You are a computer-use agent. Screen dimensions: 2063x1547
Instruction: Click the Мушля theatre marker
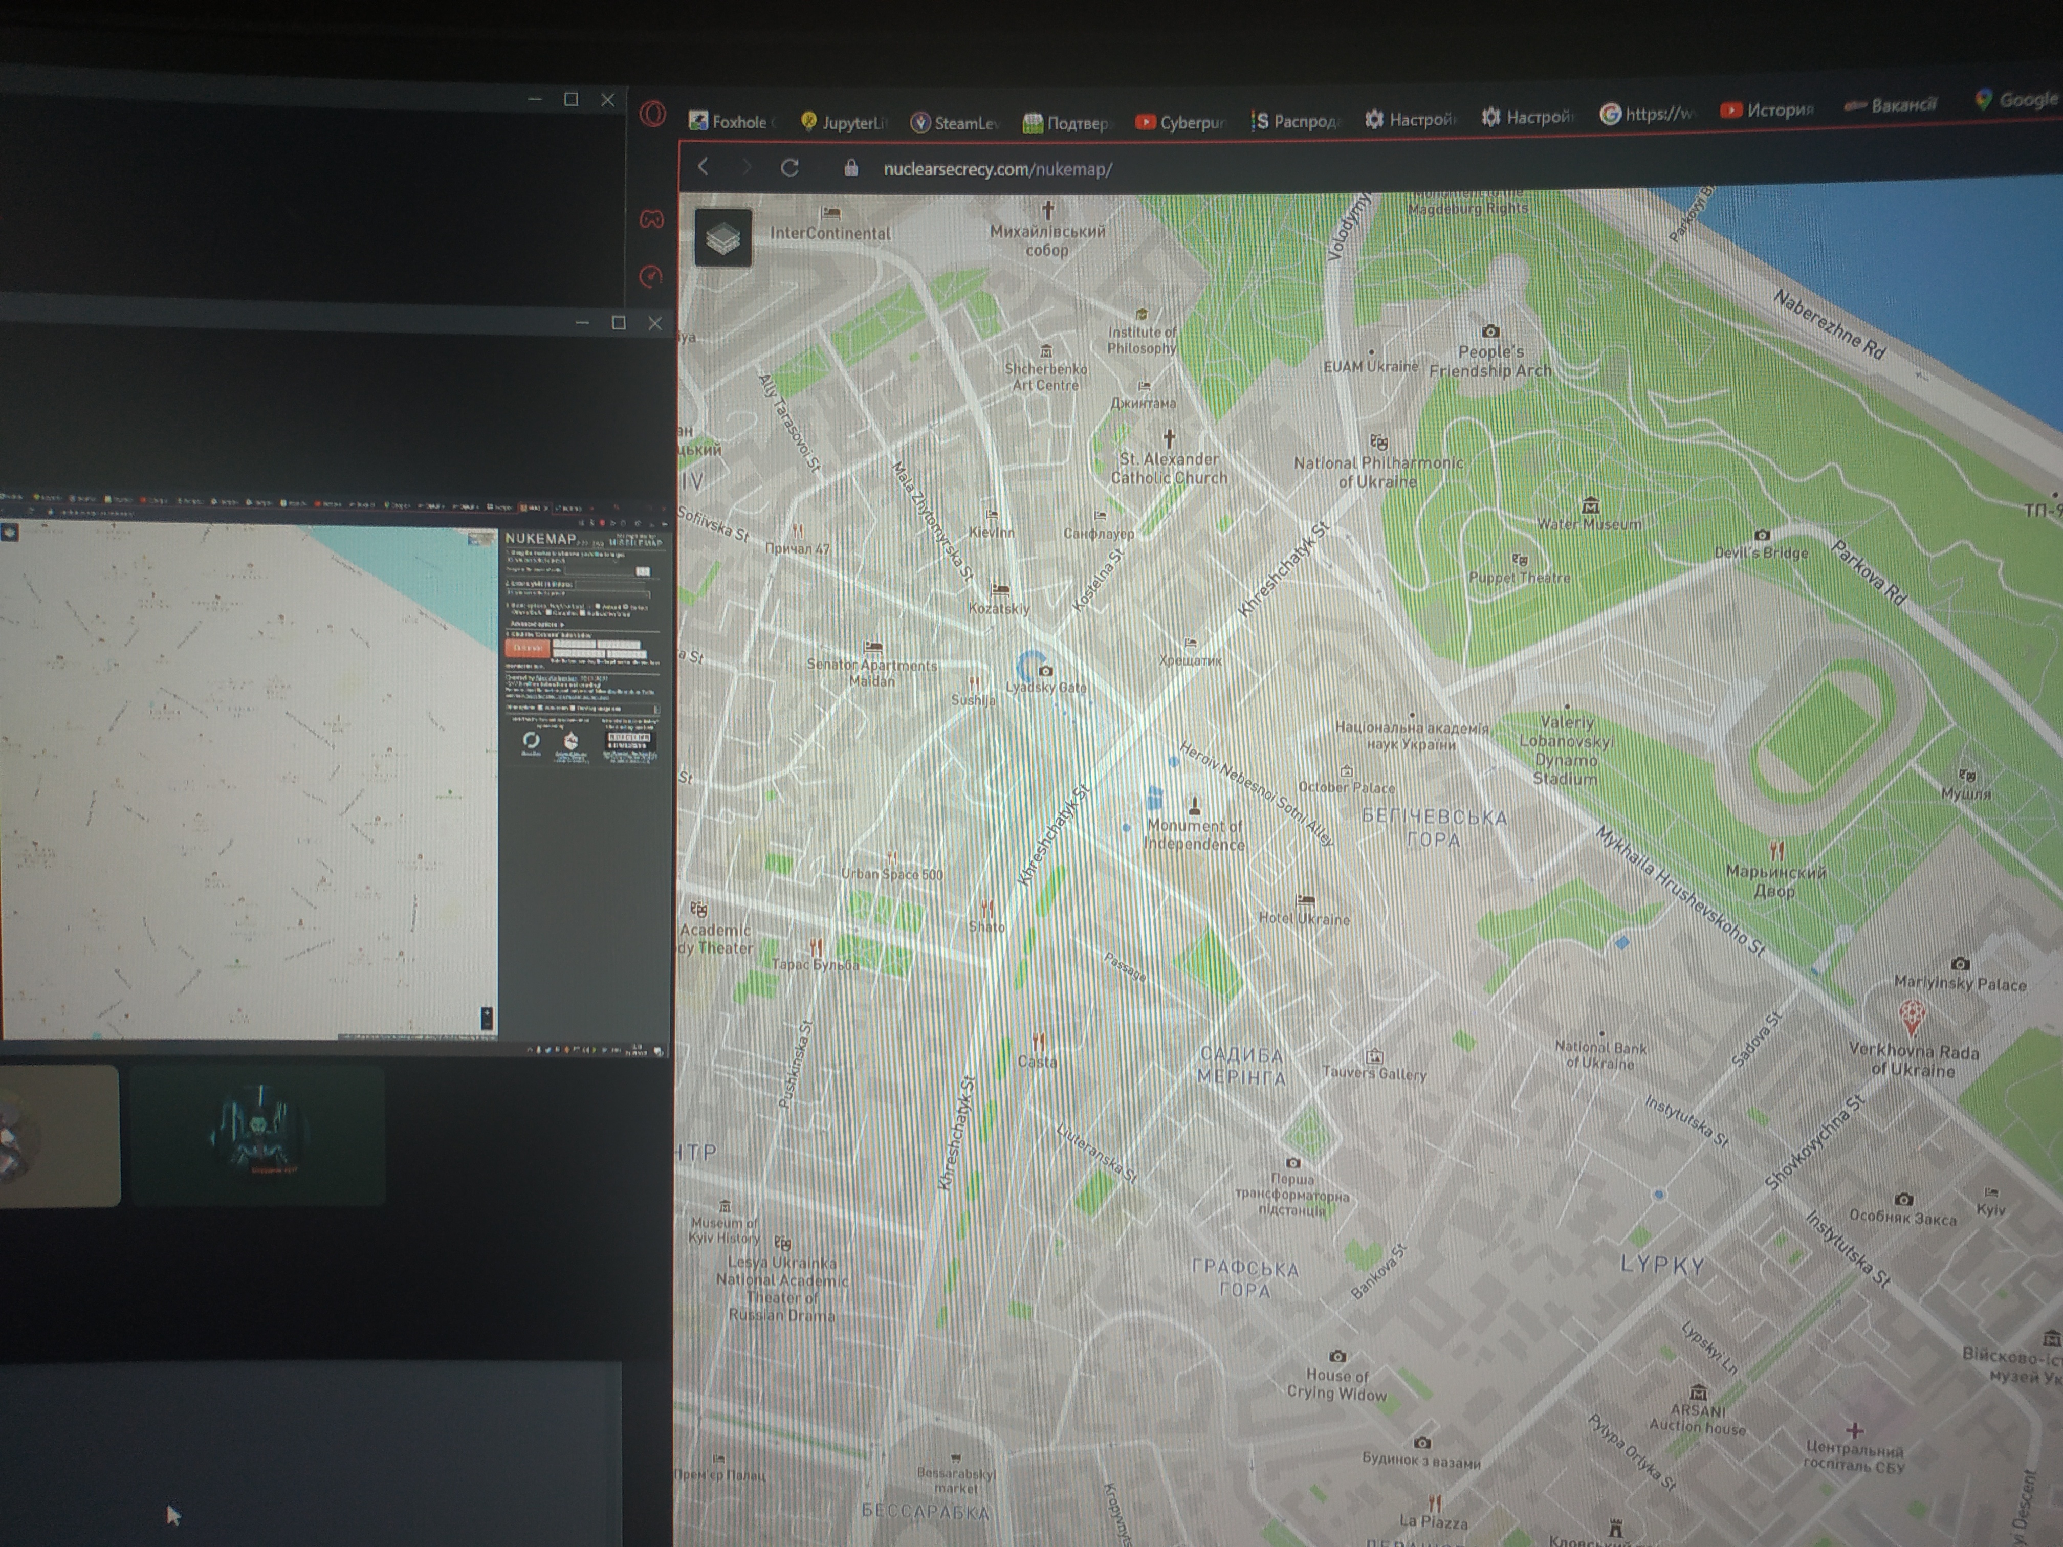coord(1967,775)
